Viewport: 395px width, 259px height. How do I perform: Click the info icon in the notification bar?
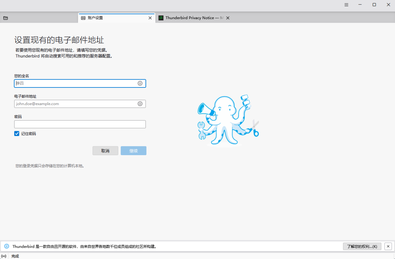pyautogui.click(x=7, y=246)
